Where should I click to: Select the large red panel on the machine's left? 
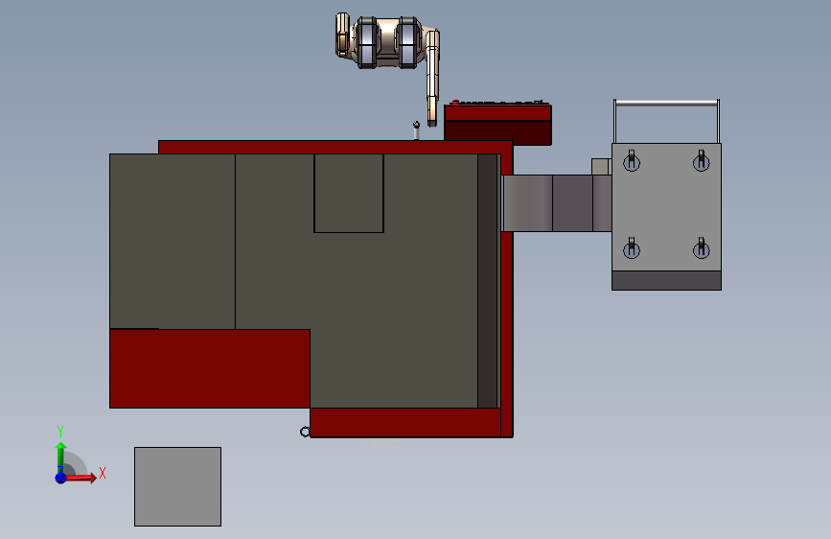point(210,368)
